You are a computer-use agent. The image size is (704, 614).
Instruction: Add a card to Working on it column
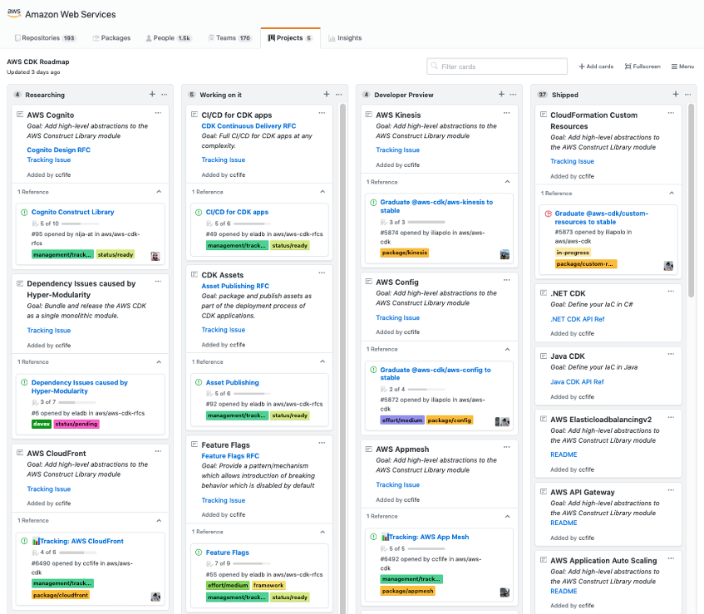click(x=327, y=94)
